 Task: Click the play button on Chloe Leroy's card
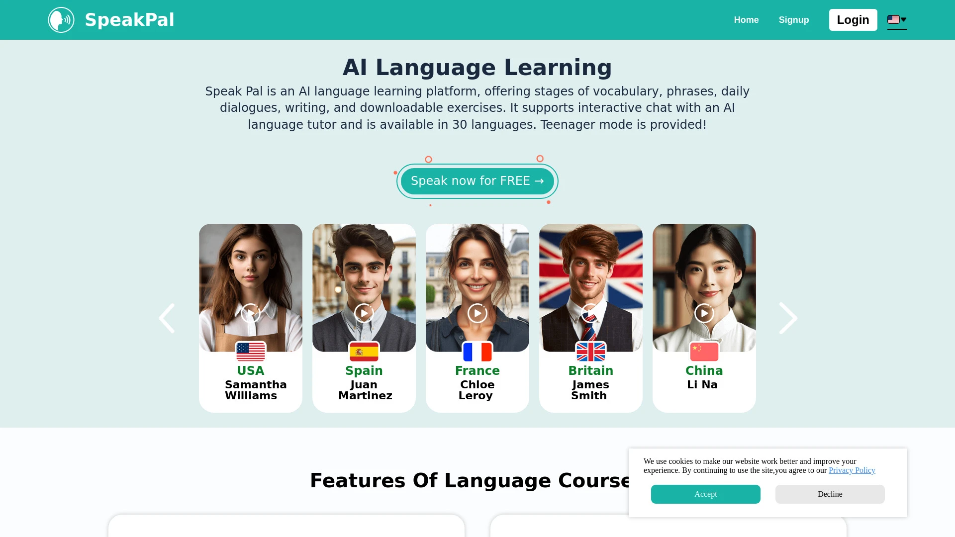477,313
